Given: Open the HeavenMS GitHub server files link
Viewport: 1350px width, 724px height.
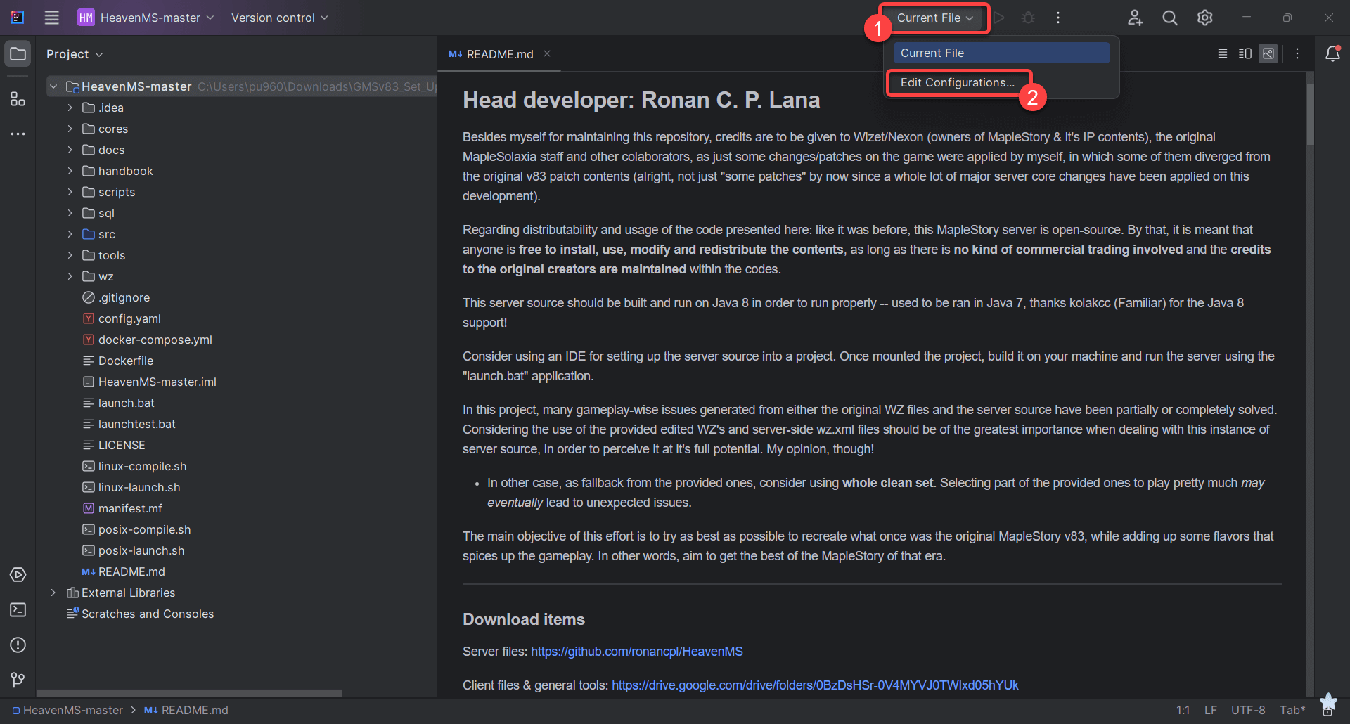Looking at the screenshot, I should [x=636, y=652].
